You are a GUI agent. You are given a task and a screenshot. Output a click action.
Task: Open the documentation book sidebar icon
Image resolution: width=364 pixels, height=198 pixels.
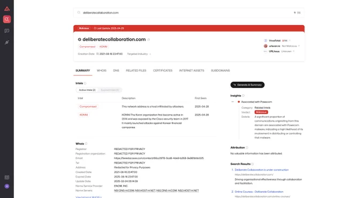(7, 177)
